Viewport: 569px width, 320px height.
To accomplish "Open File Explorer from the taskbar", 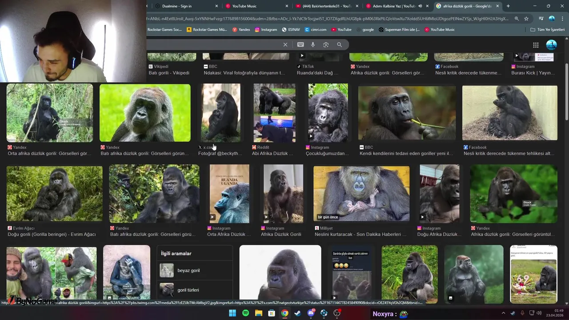I will tap(259, 313).
